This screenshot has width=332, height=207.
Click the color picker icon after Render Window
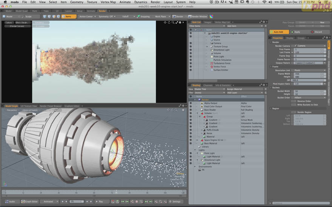tap(211, 17)
